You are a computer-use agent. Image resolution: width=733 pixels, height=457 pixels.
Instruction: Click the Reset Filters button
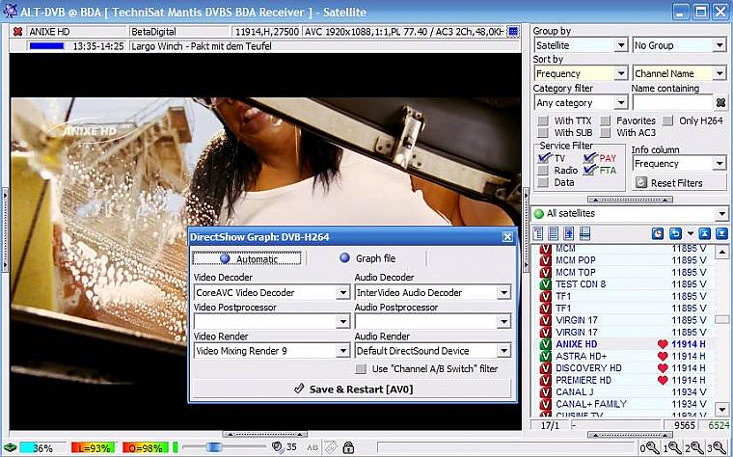pos(679,183)
